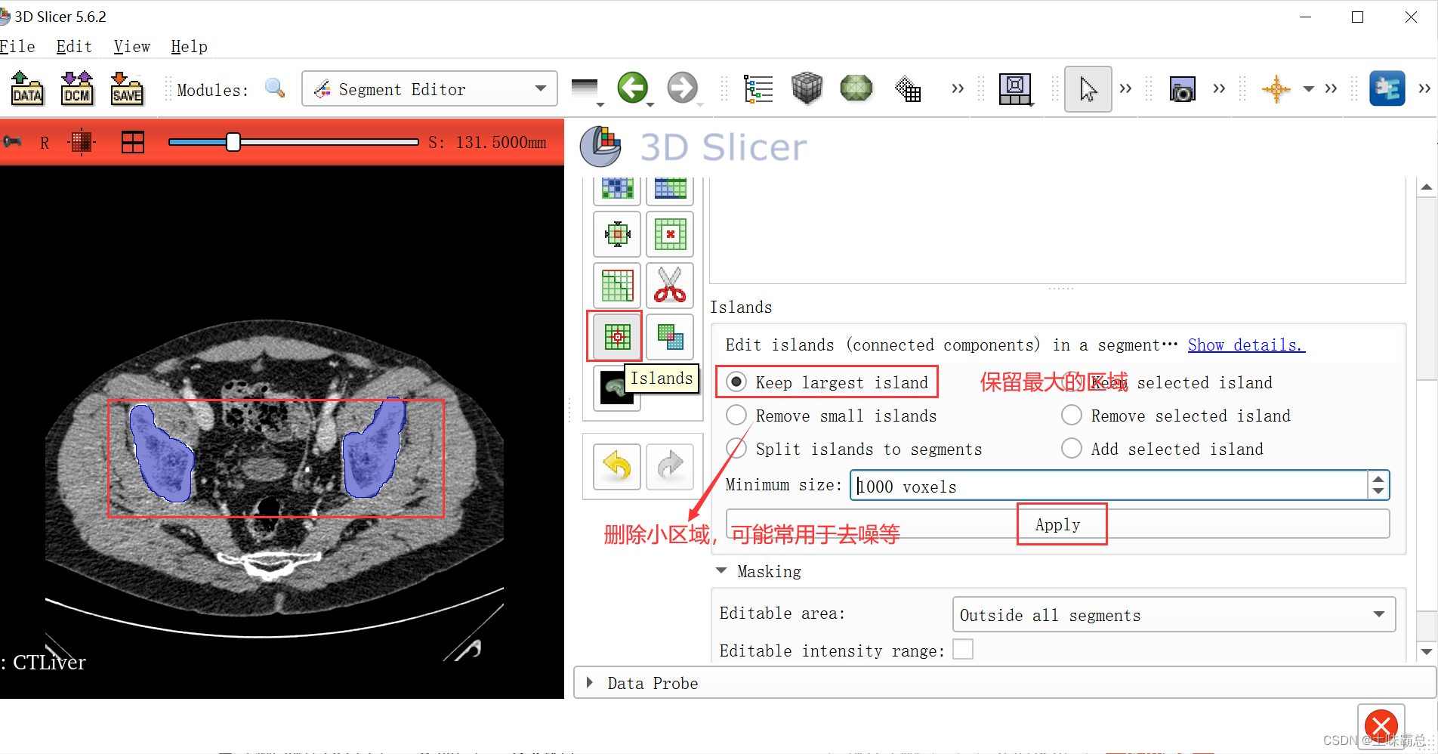Open the Edit menu
1438x754 pixels.
pos(74,47)
